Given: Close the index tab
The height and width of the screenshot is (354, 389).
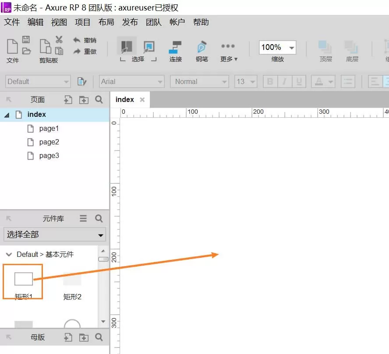Looking at the screenshot, I should click(x=142, y=100).
